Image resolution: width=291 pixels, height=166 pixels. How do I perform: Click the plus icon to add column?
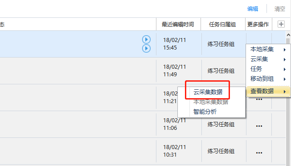(x=281, y=24)
